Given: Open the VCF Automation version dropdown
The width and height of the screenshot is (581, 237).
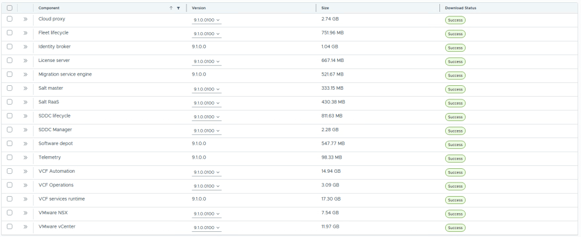Looking at the screenshot, I should tap(207, 172).
